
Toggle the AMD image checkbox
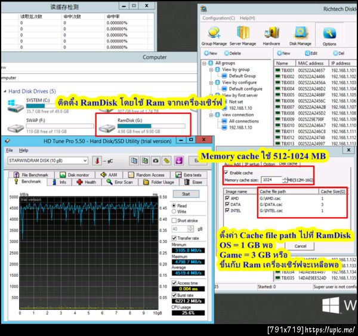(227, 198)
